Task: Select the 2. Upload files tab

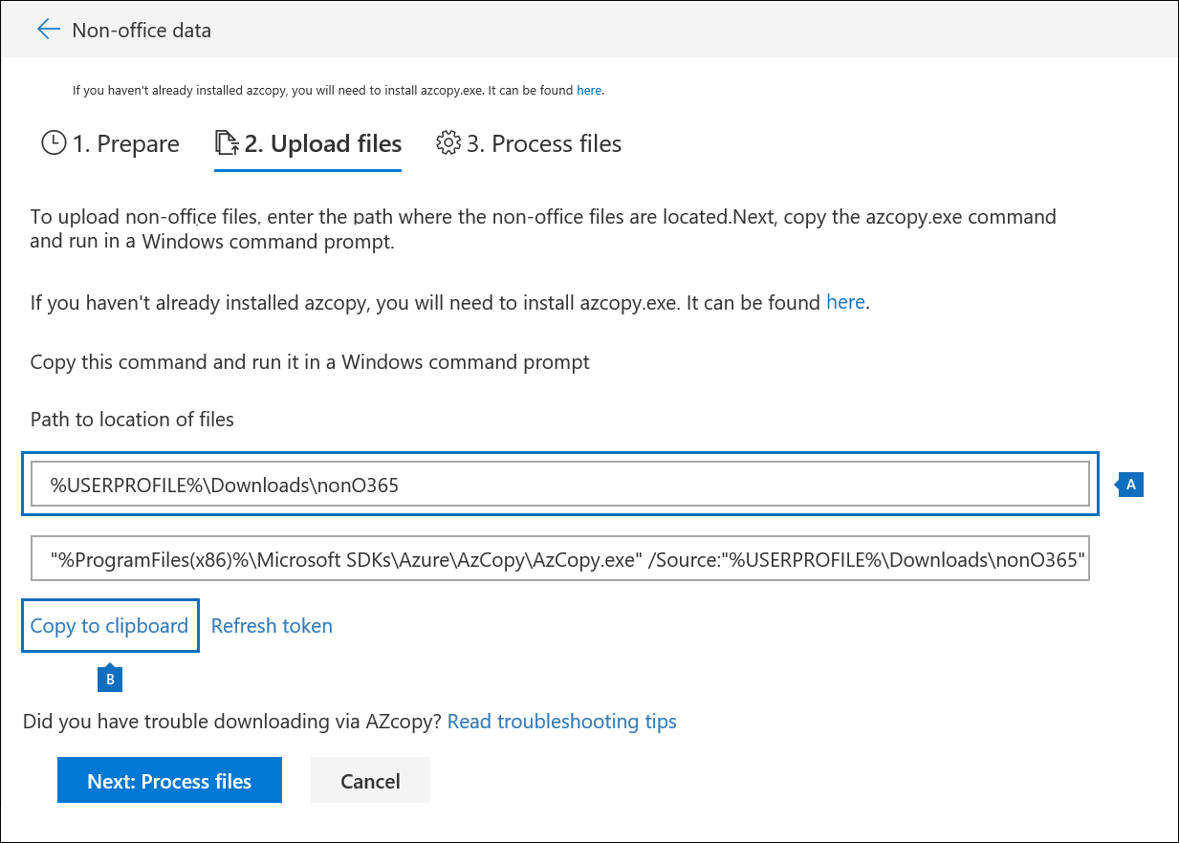Action: pos(322,143)
